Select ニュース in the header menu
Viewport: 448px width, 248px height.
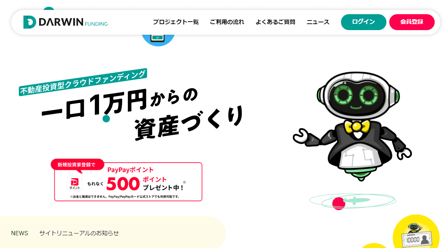(318, 22)
